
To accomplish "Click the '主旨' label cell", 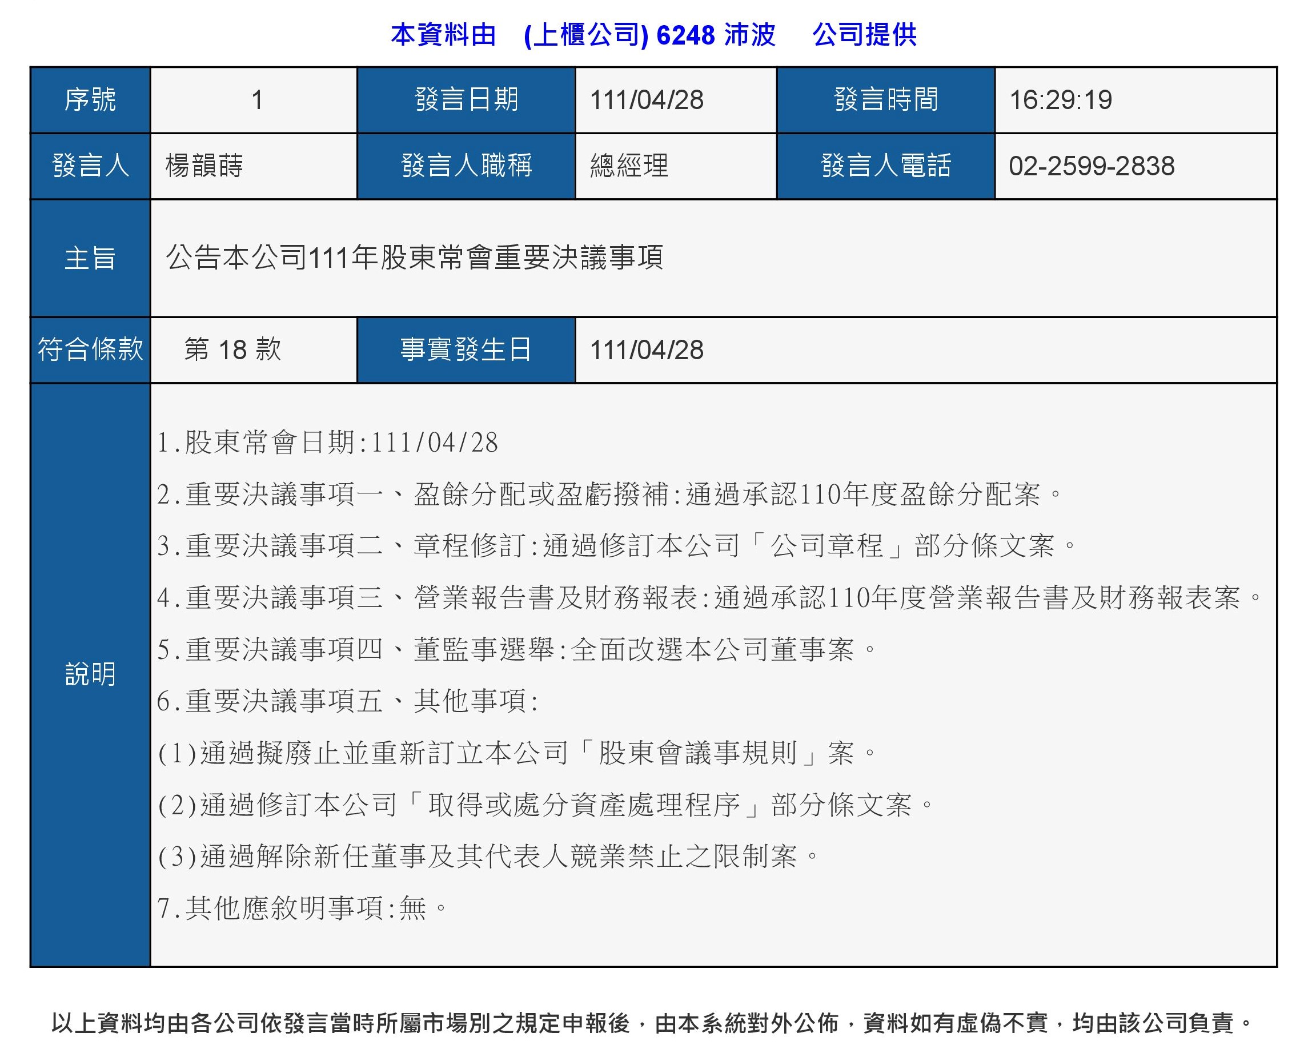I will click(90, 258).
